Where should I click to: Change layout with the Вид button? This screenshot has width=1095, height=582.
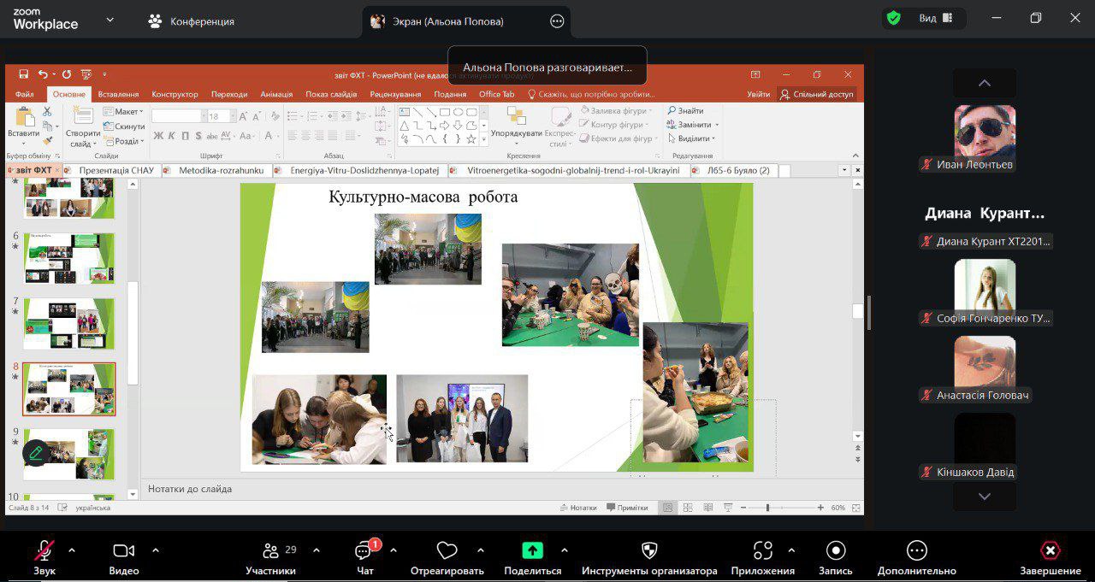935,18
